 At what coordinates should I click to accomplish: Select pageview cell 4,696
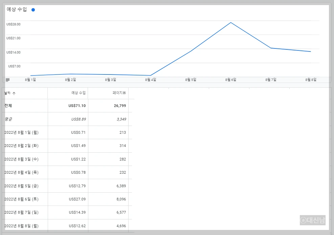point(121,226)
